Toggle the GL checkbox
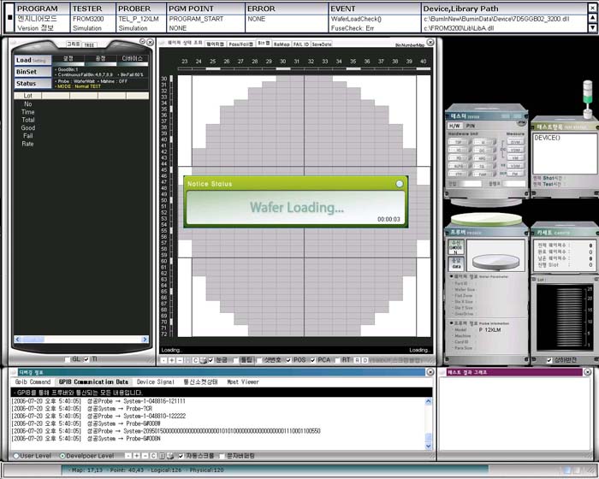 pos(68,359)
